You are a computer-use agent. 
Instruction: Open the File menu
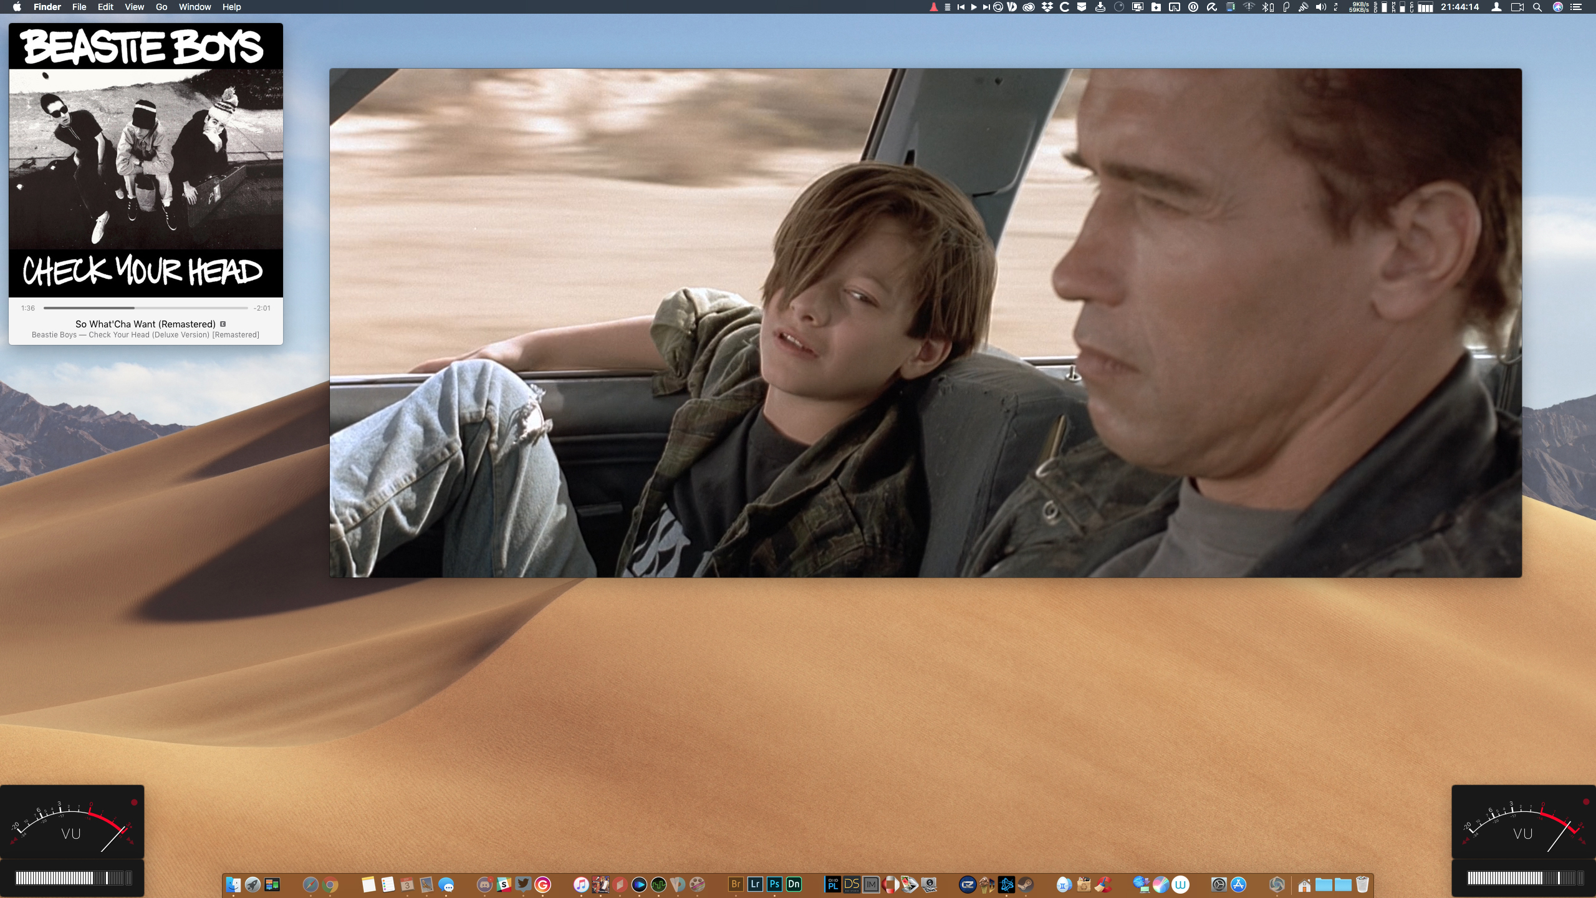(79, 7)
